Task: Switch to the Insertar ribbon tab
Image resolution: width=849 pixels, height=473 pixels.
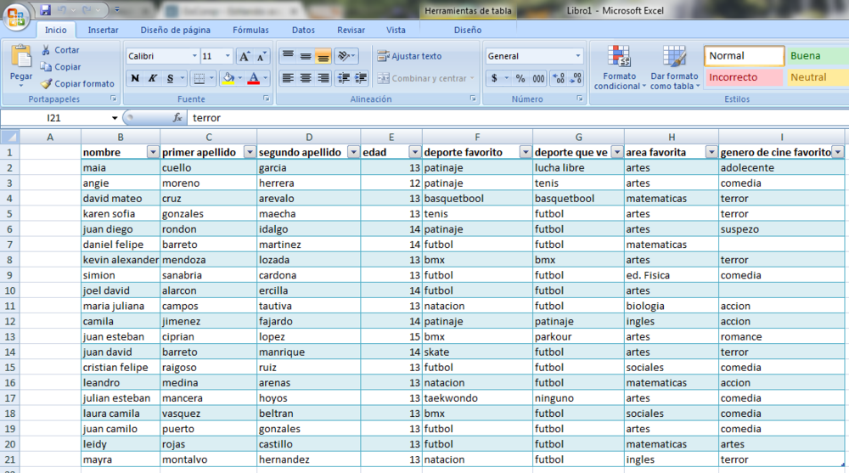Action: [104, 30]
